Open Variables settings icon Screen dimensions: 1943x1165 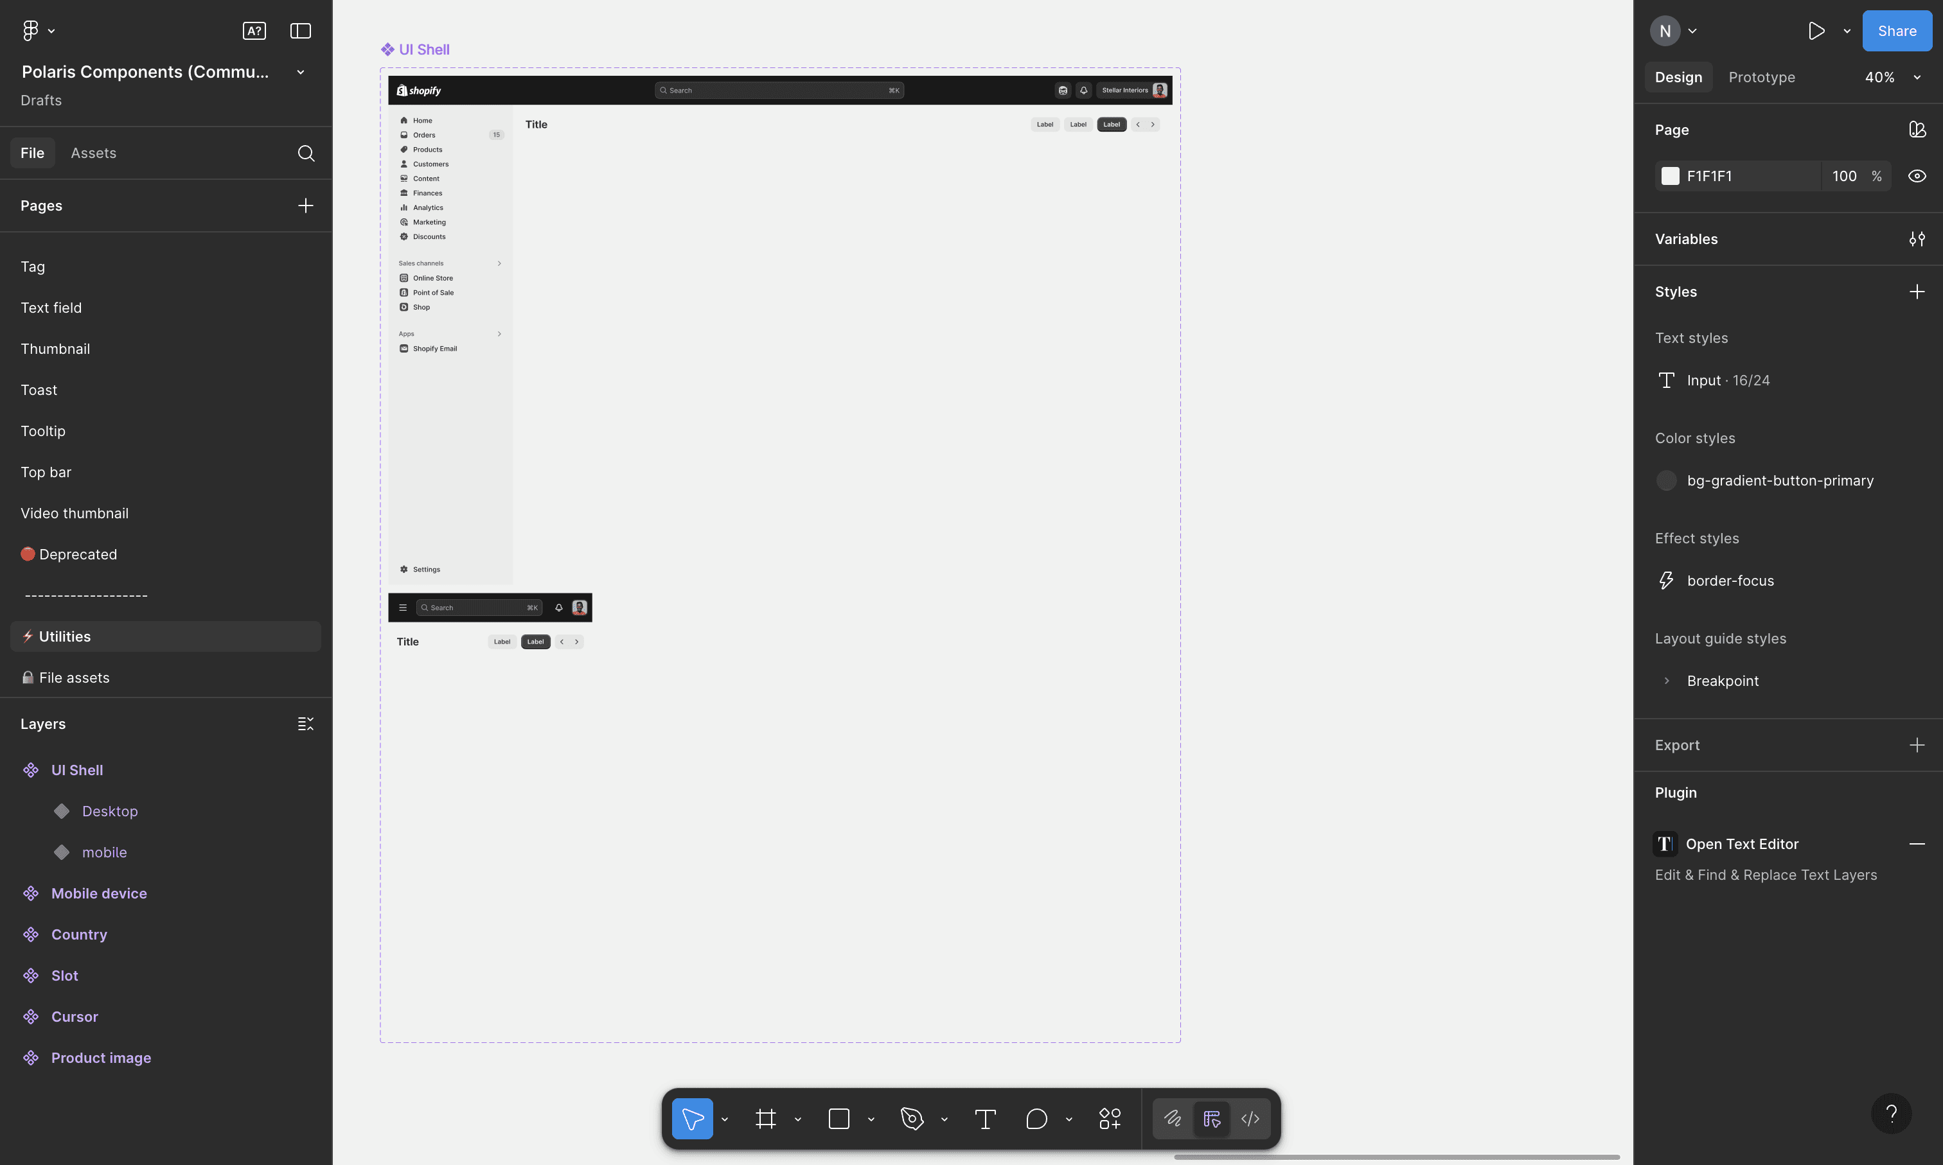coord(1916,240)
